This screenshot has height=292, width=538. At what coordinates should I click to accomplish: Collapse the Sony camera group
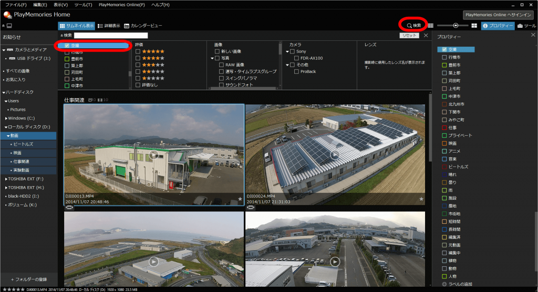(287, 52)
